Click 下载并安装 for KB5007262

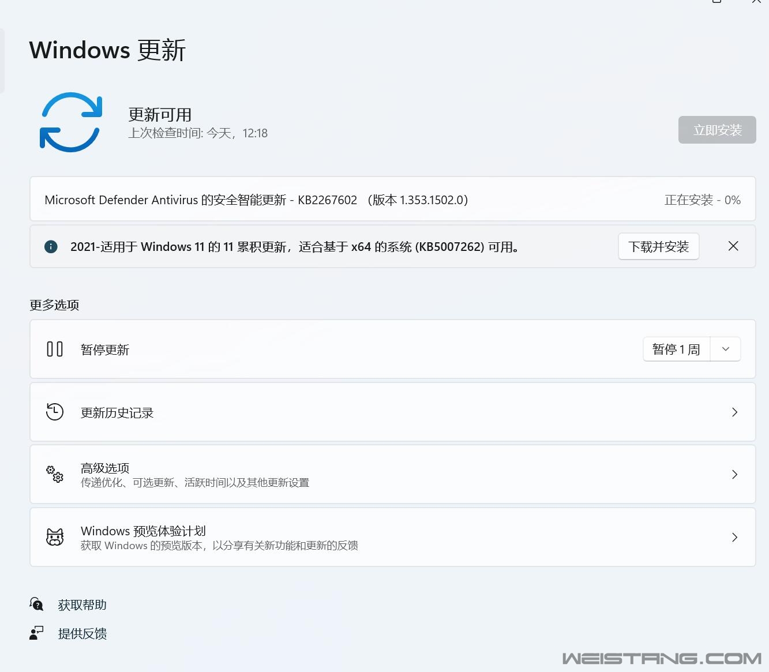659,247
